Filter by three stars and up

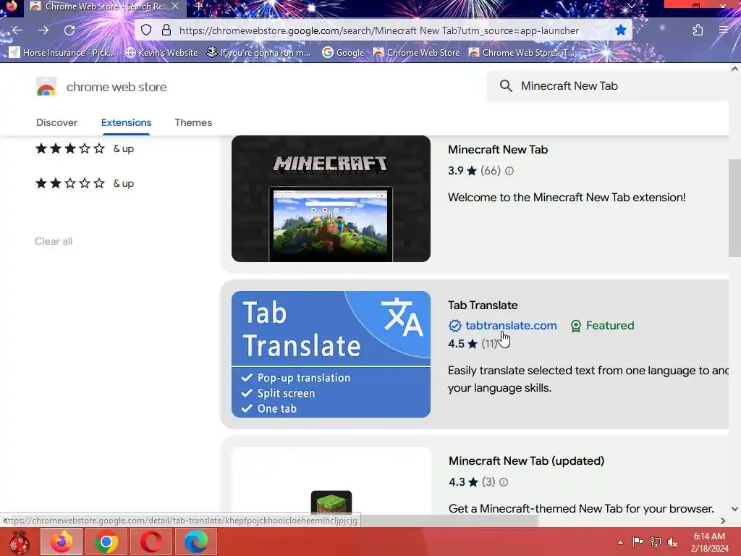pos(85,148)
